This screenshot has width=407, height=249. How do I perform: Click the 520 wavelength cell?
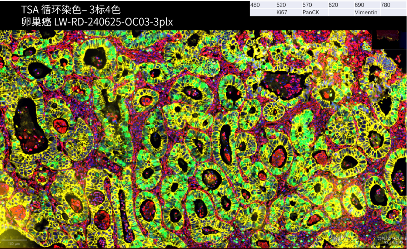coord(289,5)
